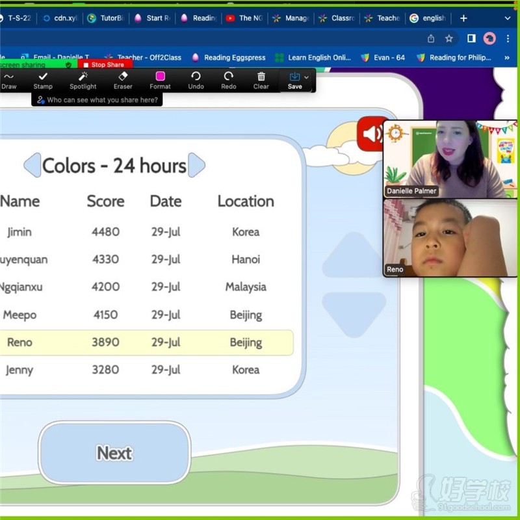Show previous leaderboard with the left arrow
Viewport: 520px width, 520px height.
[32, 165]
